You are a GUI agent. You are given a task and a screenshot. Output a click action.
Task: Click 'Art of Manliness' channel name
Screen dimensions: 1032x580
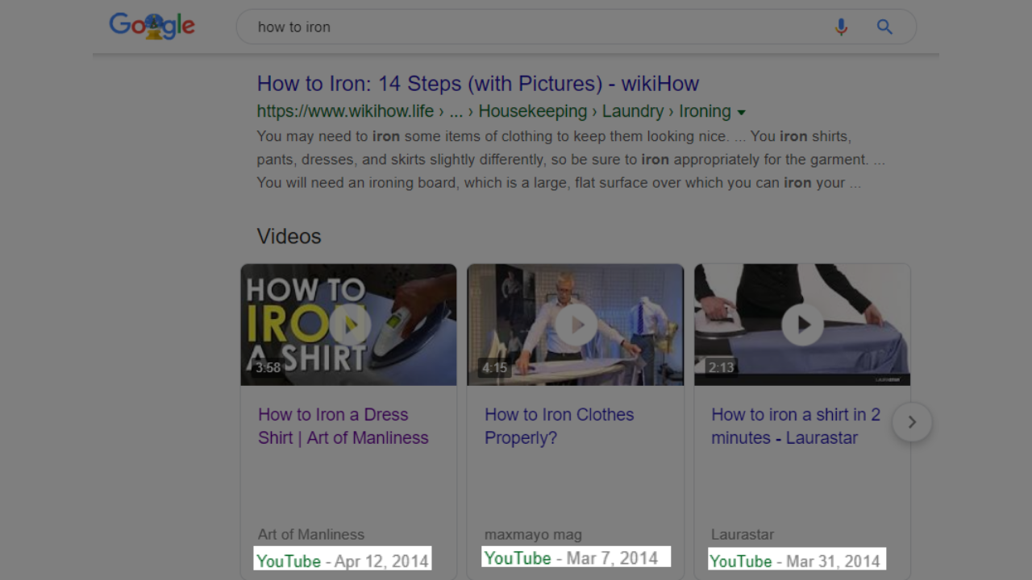pos(311,534)
